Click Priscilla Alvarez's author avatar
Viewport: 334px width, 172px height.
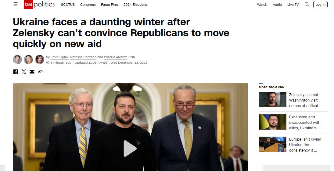pos(40,59)
